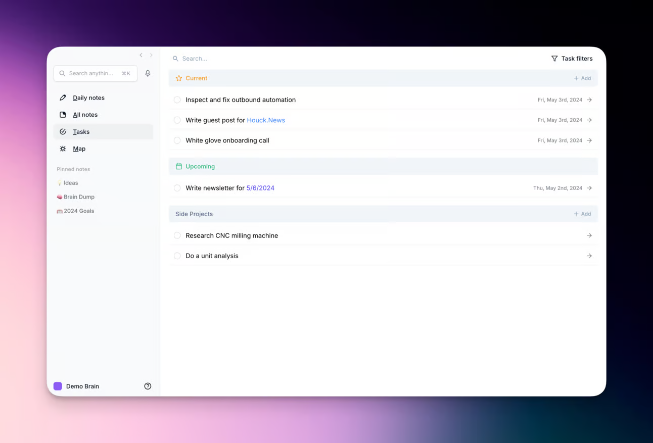Open the Brain Dump pinned note
Screen dimensions: 653x443
pos(79,196)
